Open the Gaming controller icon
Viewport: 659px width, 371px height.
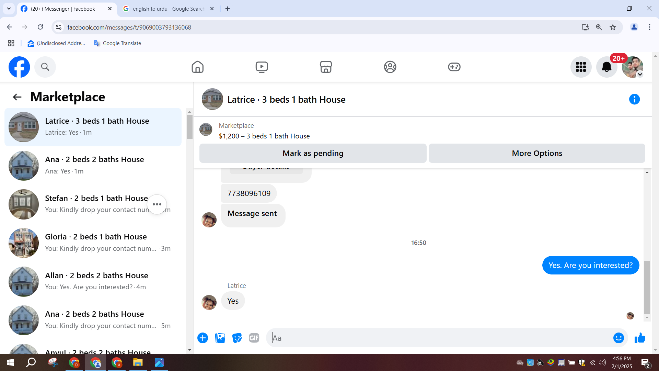454,67
